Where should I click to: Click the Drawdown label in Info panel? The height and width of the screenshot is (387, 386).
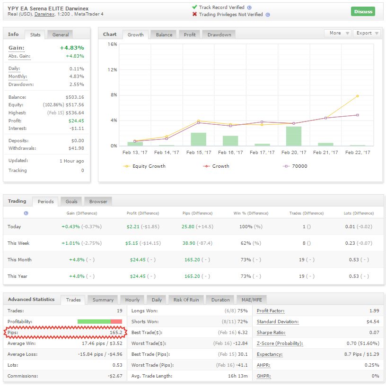21,85
